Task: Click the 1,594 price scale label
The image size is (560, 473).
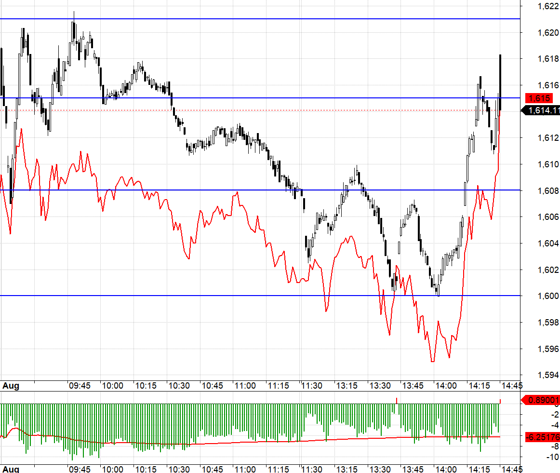Action: (x=548, y=375)
